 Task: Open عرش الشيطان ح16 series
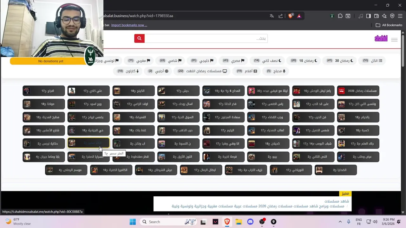tap(156, 170)
